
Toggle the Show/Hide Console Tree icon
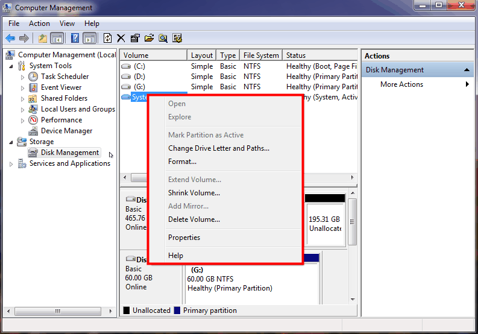(57, 38)
